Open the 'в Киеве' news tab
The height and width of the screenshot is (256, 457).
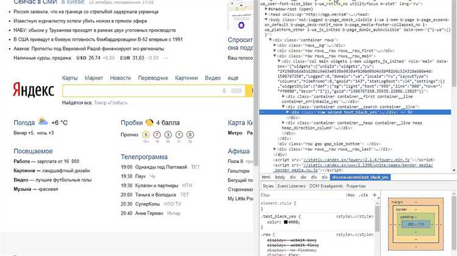pyautogui.click(x=73, y=2)
